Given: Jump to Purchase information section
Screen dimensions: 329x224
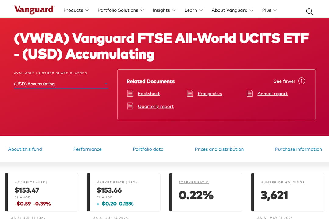Looking at the screenshot, I should (298, 149).
